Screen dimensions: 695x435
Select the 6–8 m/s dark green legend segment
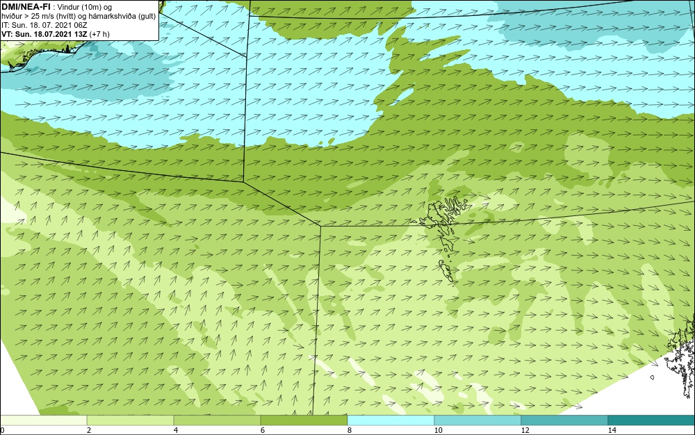click(x=304, y=420)
